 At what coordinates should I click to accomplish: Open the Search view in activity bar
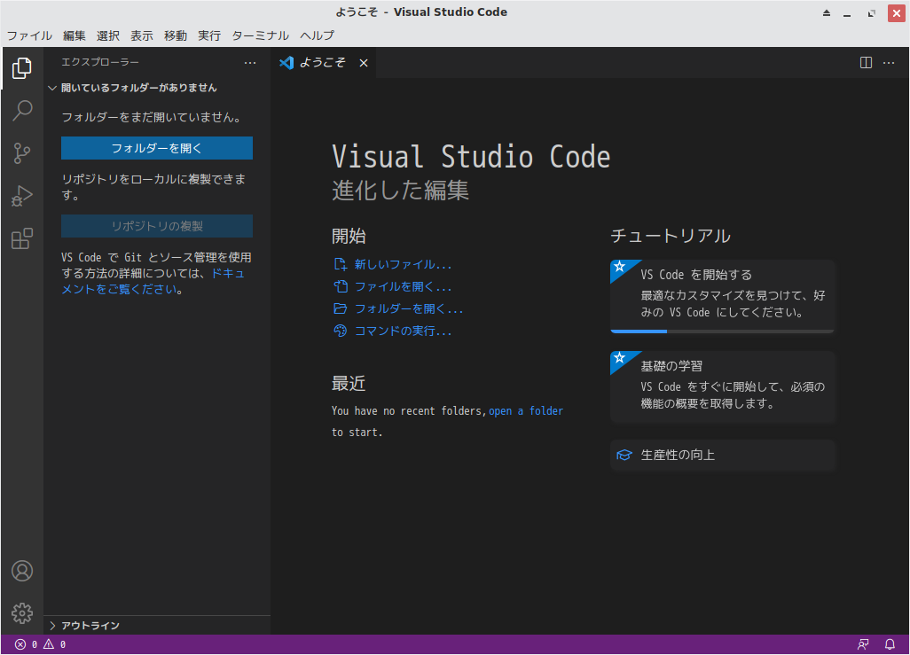click(x=22, y=110)
